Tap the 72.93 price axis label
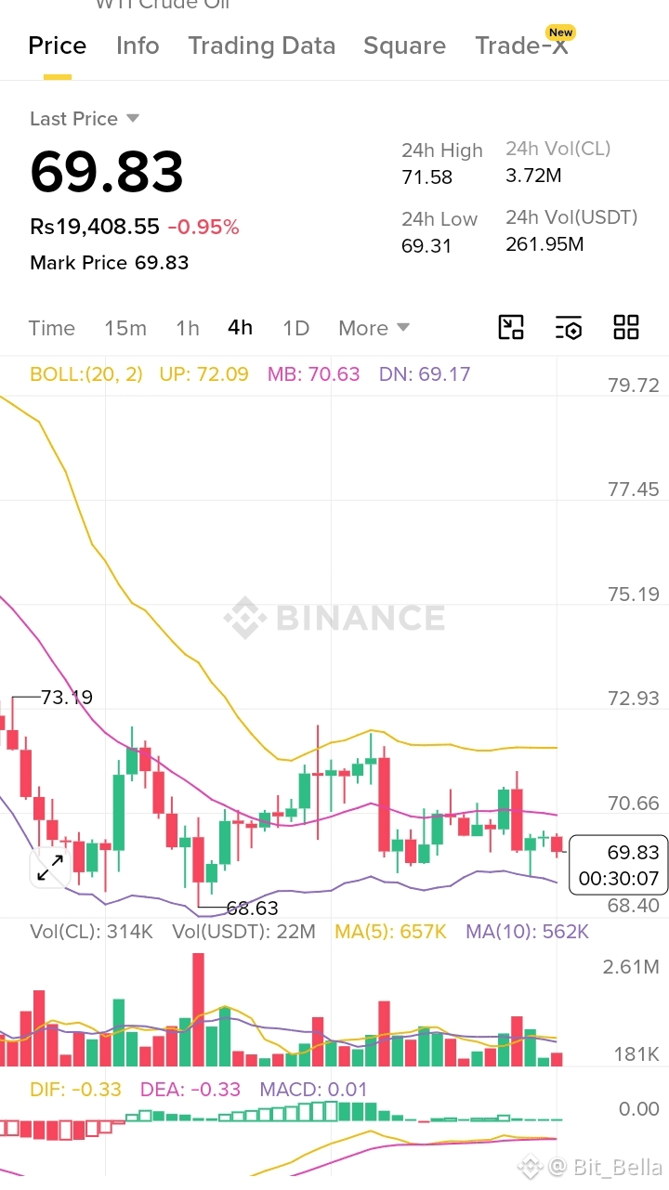 point(634,699)
